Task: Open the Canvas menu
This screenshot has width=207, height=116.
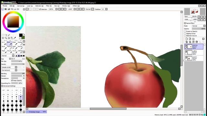Action: [20, 6]
